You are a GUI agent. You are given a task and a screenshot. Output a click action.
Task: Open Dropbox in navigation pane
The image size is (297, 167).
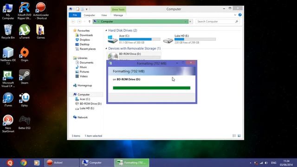pos(84,40)
